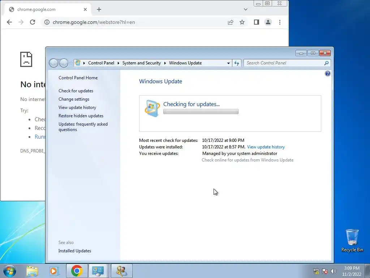Switch to Control Panel taskbar button

pos(98,271)
